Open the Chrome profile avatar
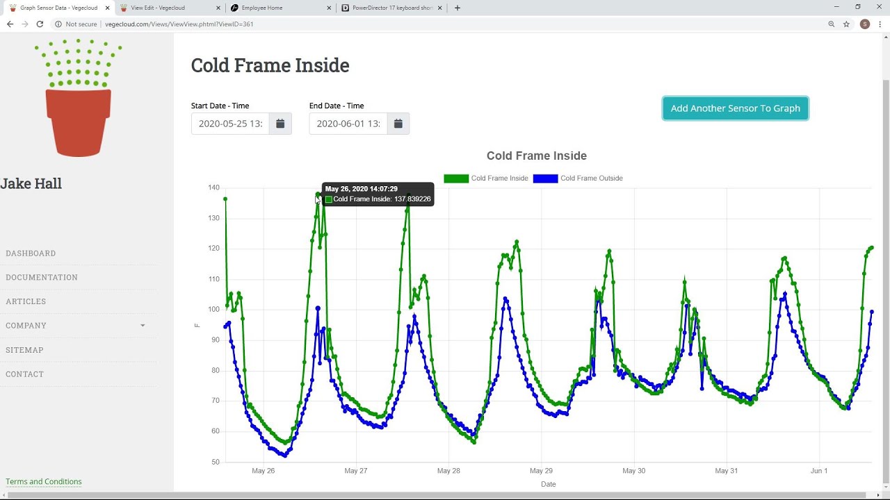This screenshot has width=890, height=500. [865, 24]
